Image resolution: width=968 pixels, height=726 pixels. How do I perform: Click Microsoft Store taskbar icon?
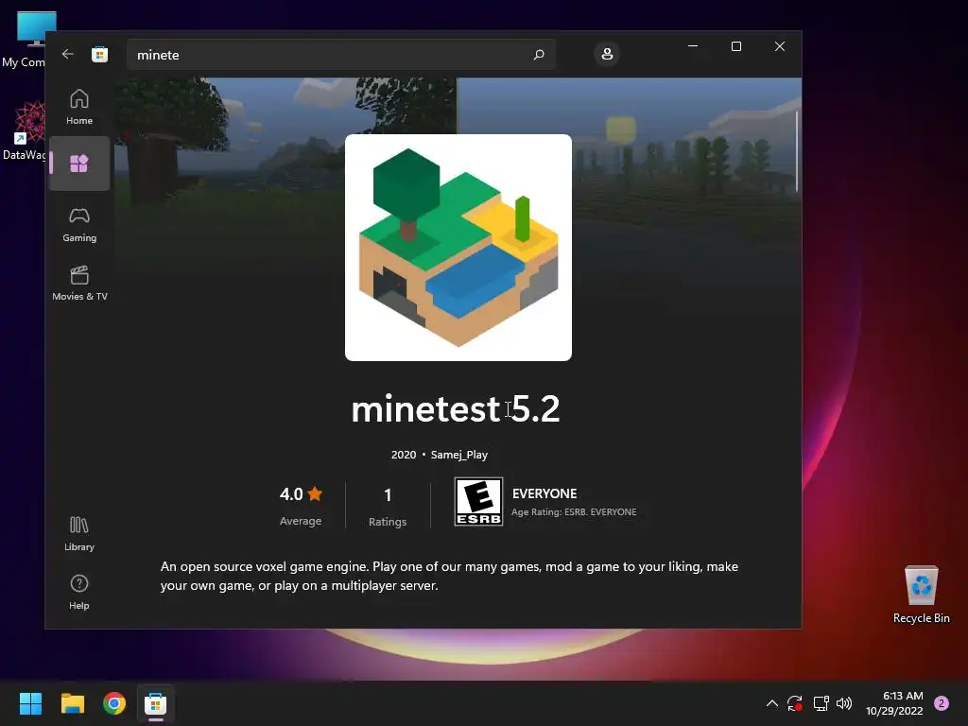coord(156,703)
